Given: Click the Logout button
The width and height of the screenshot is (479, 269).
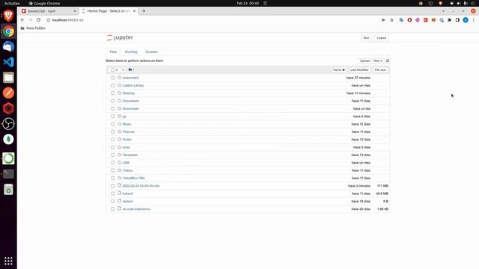Looking at the screenshot, I should [381, 38].
